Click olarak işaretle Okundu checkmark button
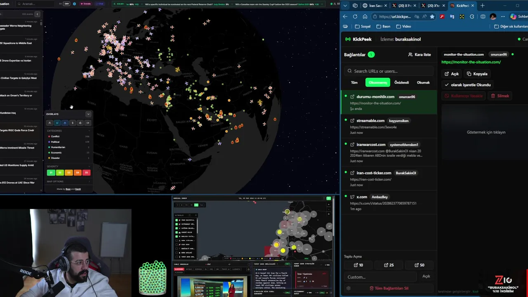The image size is (528, 297). pos(468,85)
